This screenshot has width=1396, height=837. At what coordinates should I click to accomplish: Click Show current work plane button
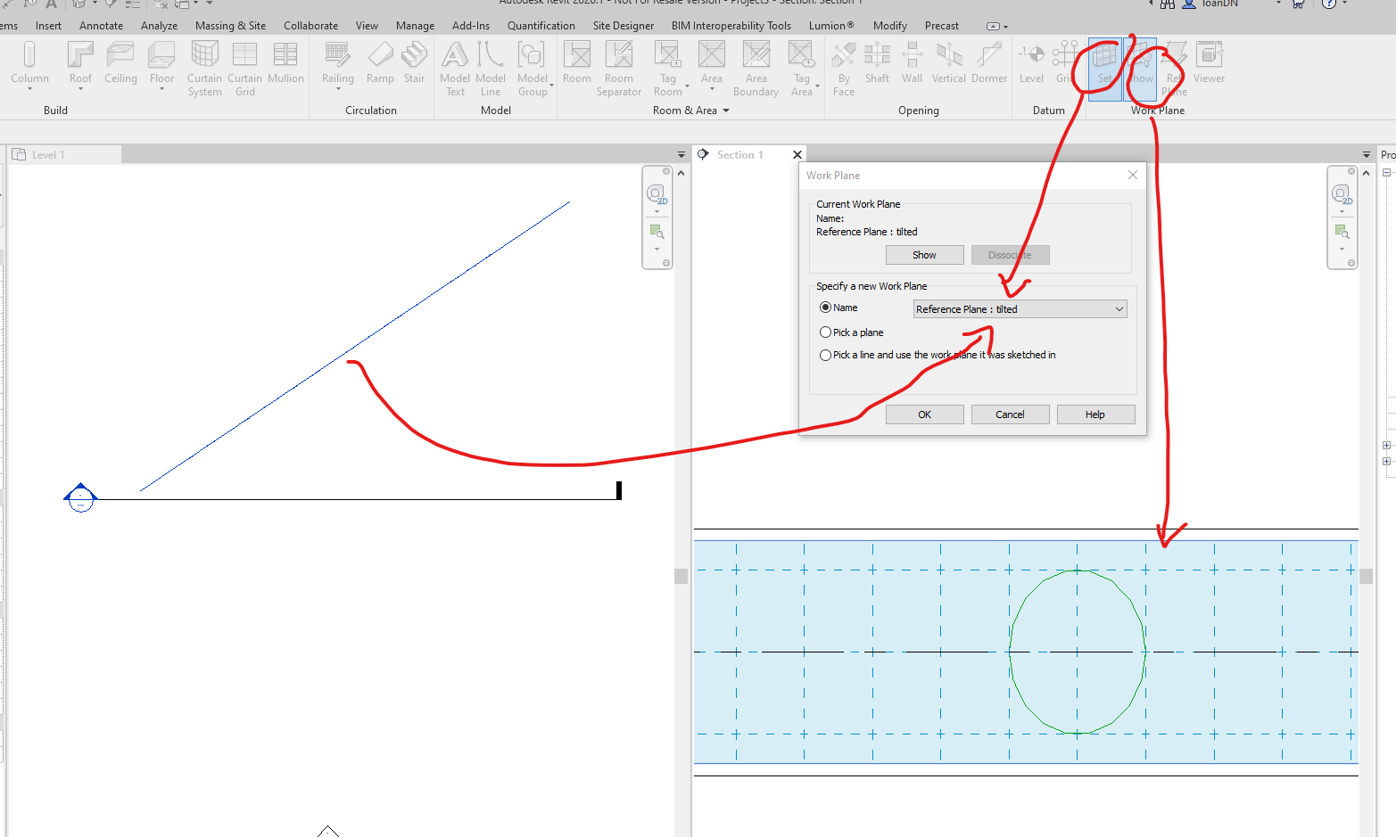click(924, 255)
